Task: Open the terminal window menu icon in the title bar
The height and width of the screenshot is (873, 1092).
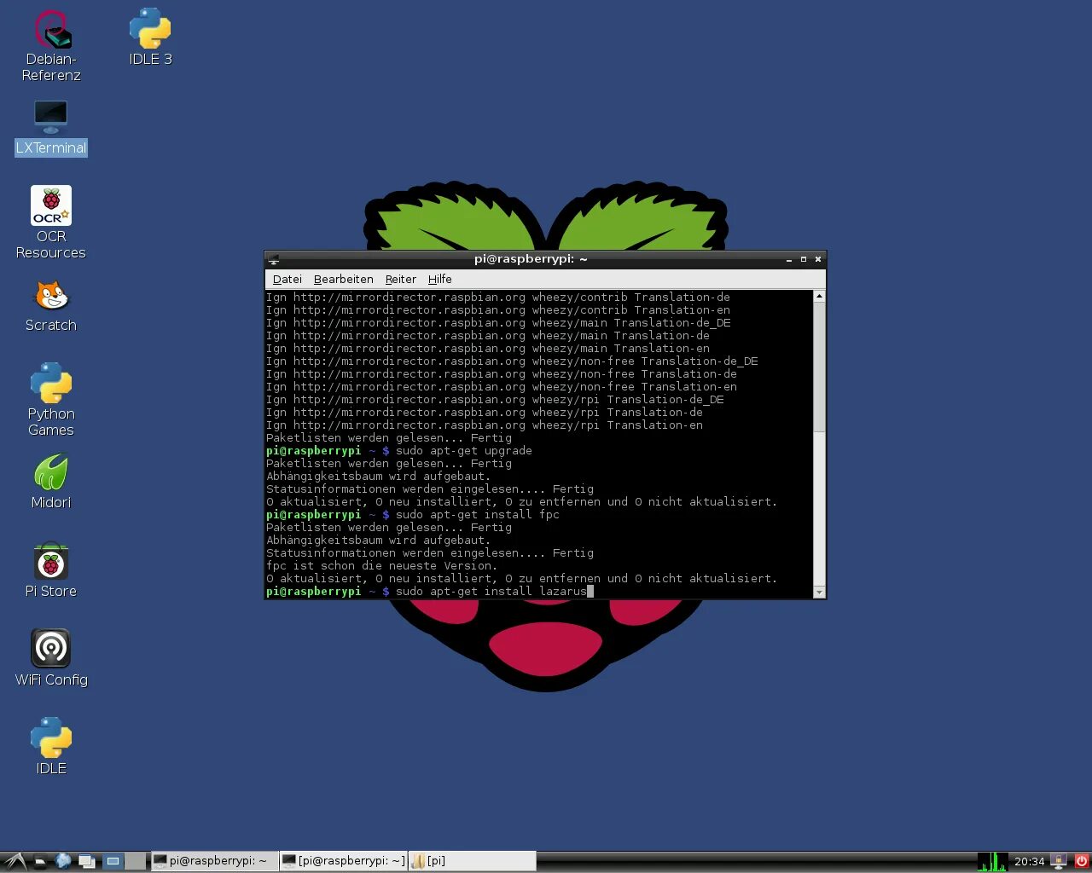Action: click(x=273, y=259)
